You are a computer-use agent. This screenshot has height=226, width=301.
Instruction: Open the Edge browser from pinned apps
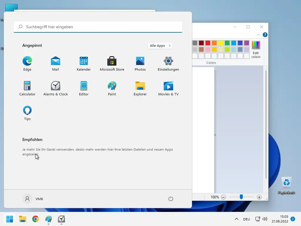point(27,64)
